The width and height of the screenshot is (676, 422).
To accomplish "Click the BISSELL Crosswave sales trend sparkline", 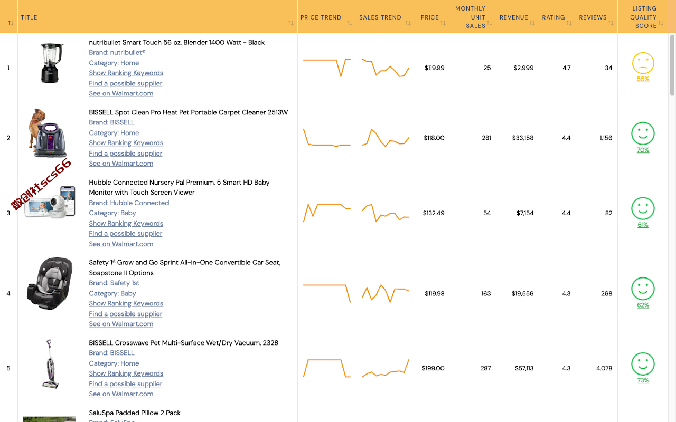I will (386, 368).
